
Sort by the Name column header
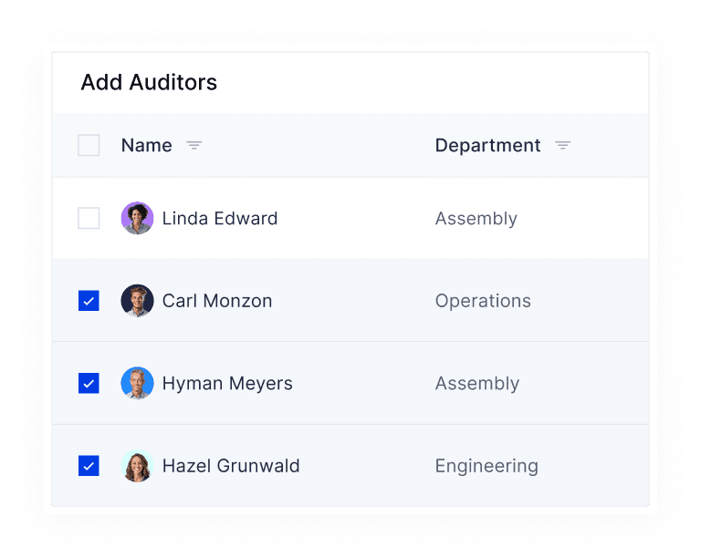[147, 146]
